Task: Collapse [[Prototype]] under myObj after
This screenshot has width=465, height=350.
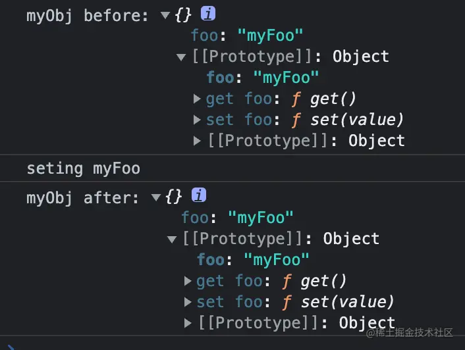Action: tap(172, 239)
